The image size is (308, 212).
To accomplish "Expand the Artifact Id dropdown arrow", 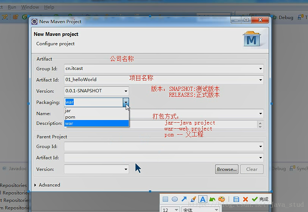I will point(260,80).
